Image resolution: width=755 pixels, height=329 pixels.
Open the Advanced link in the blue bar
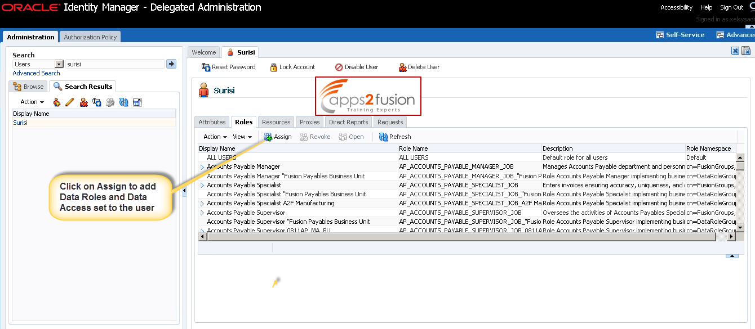pos(736,35)
